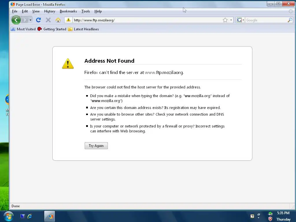Bookmark this page with the star icon
This screenshot has width=296, height=222.
click(x=225, y=20)
